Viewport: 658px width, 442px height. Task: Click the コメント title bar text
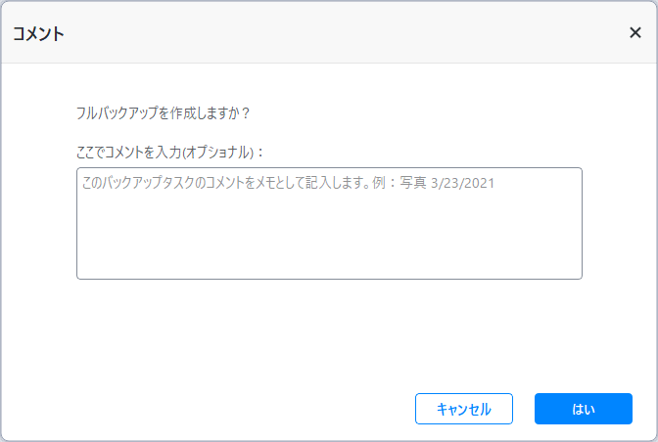(x=39, y=33)
